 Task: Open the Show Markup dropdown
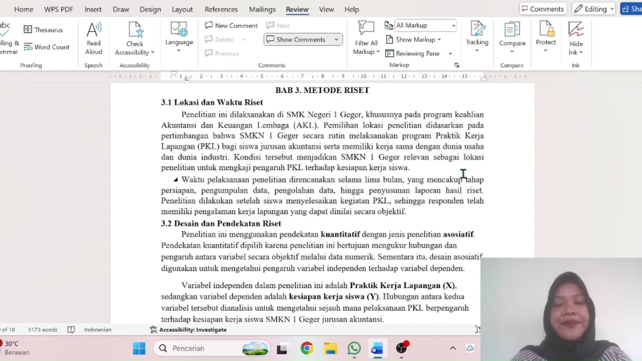(413, 40)
